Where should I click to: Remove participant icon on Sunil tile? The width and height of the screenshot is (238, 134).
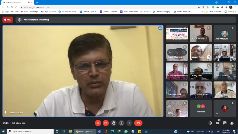pyautogui.click(x=183, y=52)
